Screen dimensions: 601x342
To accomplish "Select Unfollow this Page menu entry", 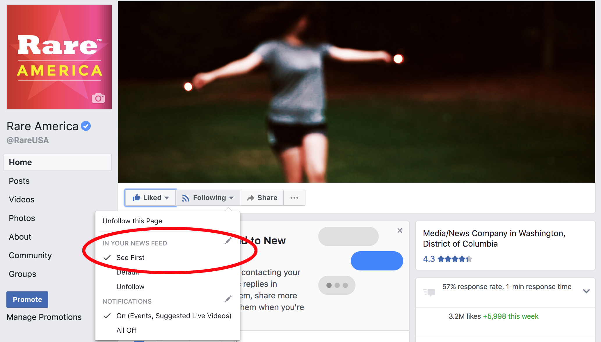I will (132, 221).
